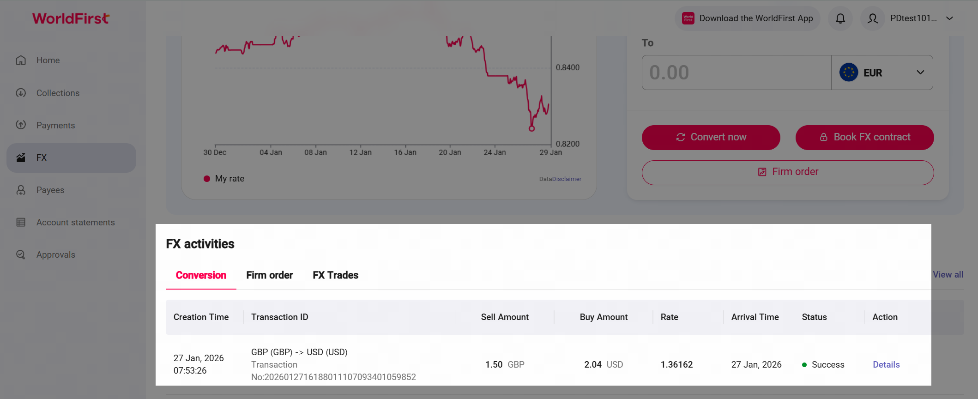Click the user profile avatar icon

click(872, 18)
